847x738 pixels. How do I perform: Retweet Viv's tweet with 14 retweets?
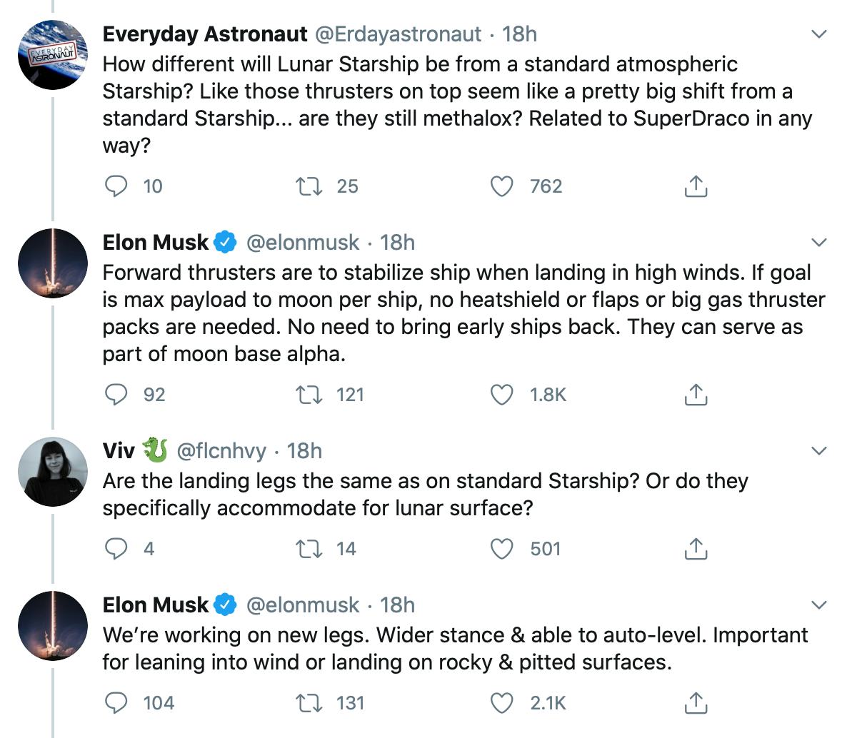coord(310,549)
